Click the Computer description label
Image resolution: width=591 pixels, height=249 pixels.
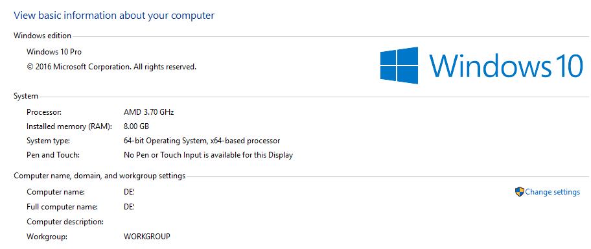(65, 222)
